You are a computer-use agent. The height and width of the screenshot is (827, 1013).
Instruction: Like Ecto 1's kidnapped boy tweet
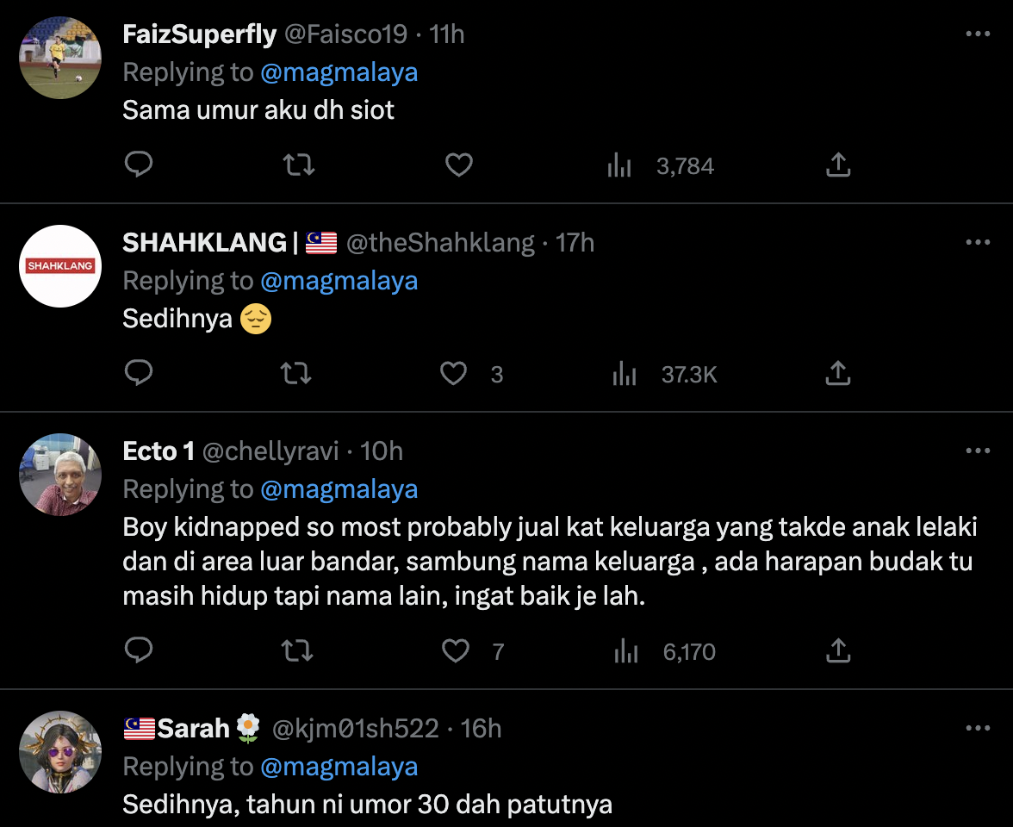click(x=455, y=650)
